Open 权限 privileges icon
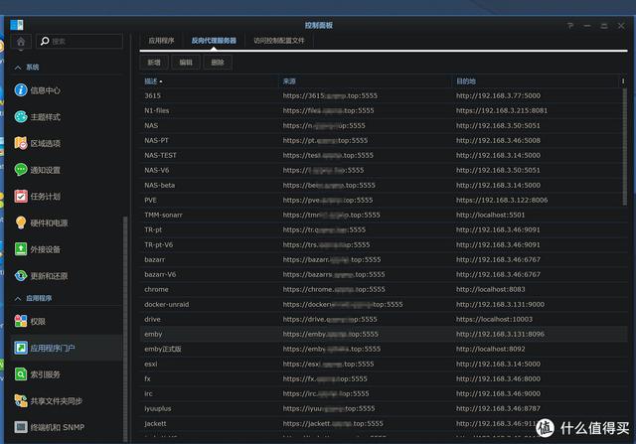 tap(22, 322)
